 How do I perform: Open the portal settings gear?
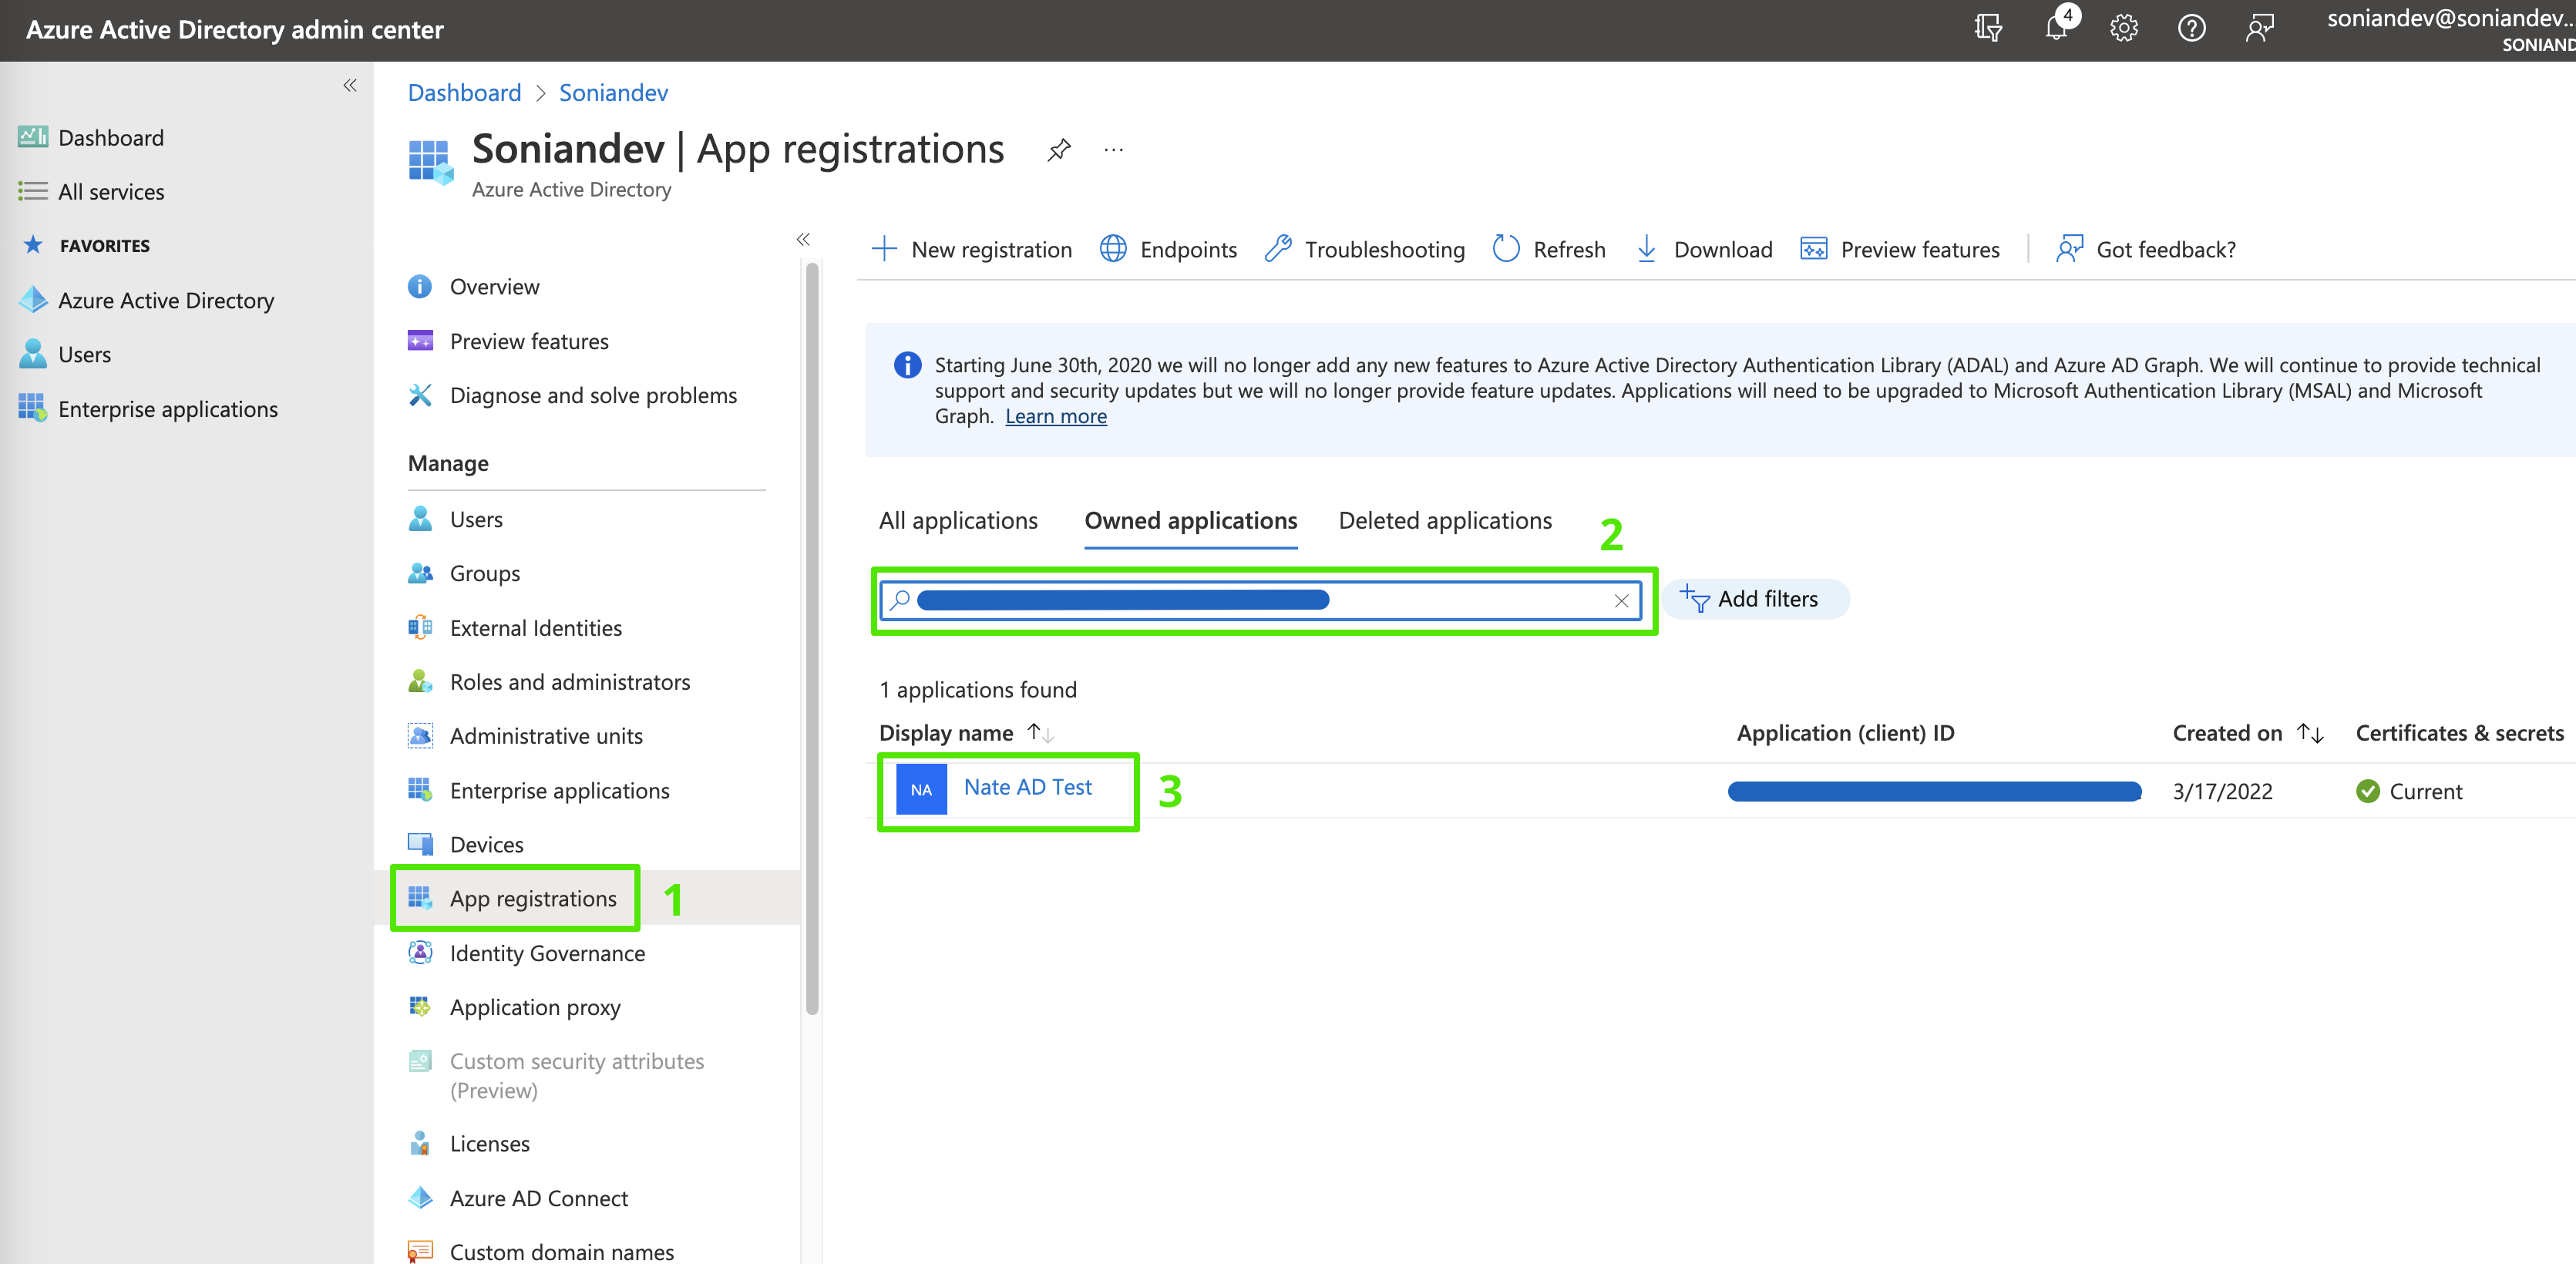[x=2124, y=28]
